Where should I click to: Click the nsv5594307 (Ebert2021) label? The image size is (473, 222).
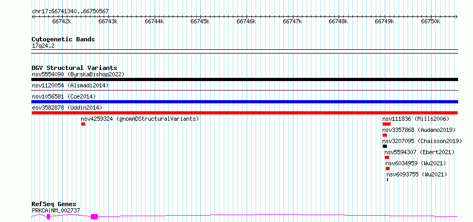[419, 152]
